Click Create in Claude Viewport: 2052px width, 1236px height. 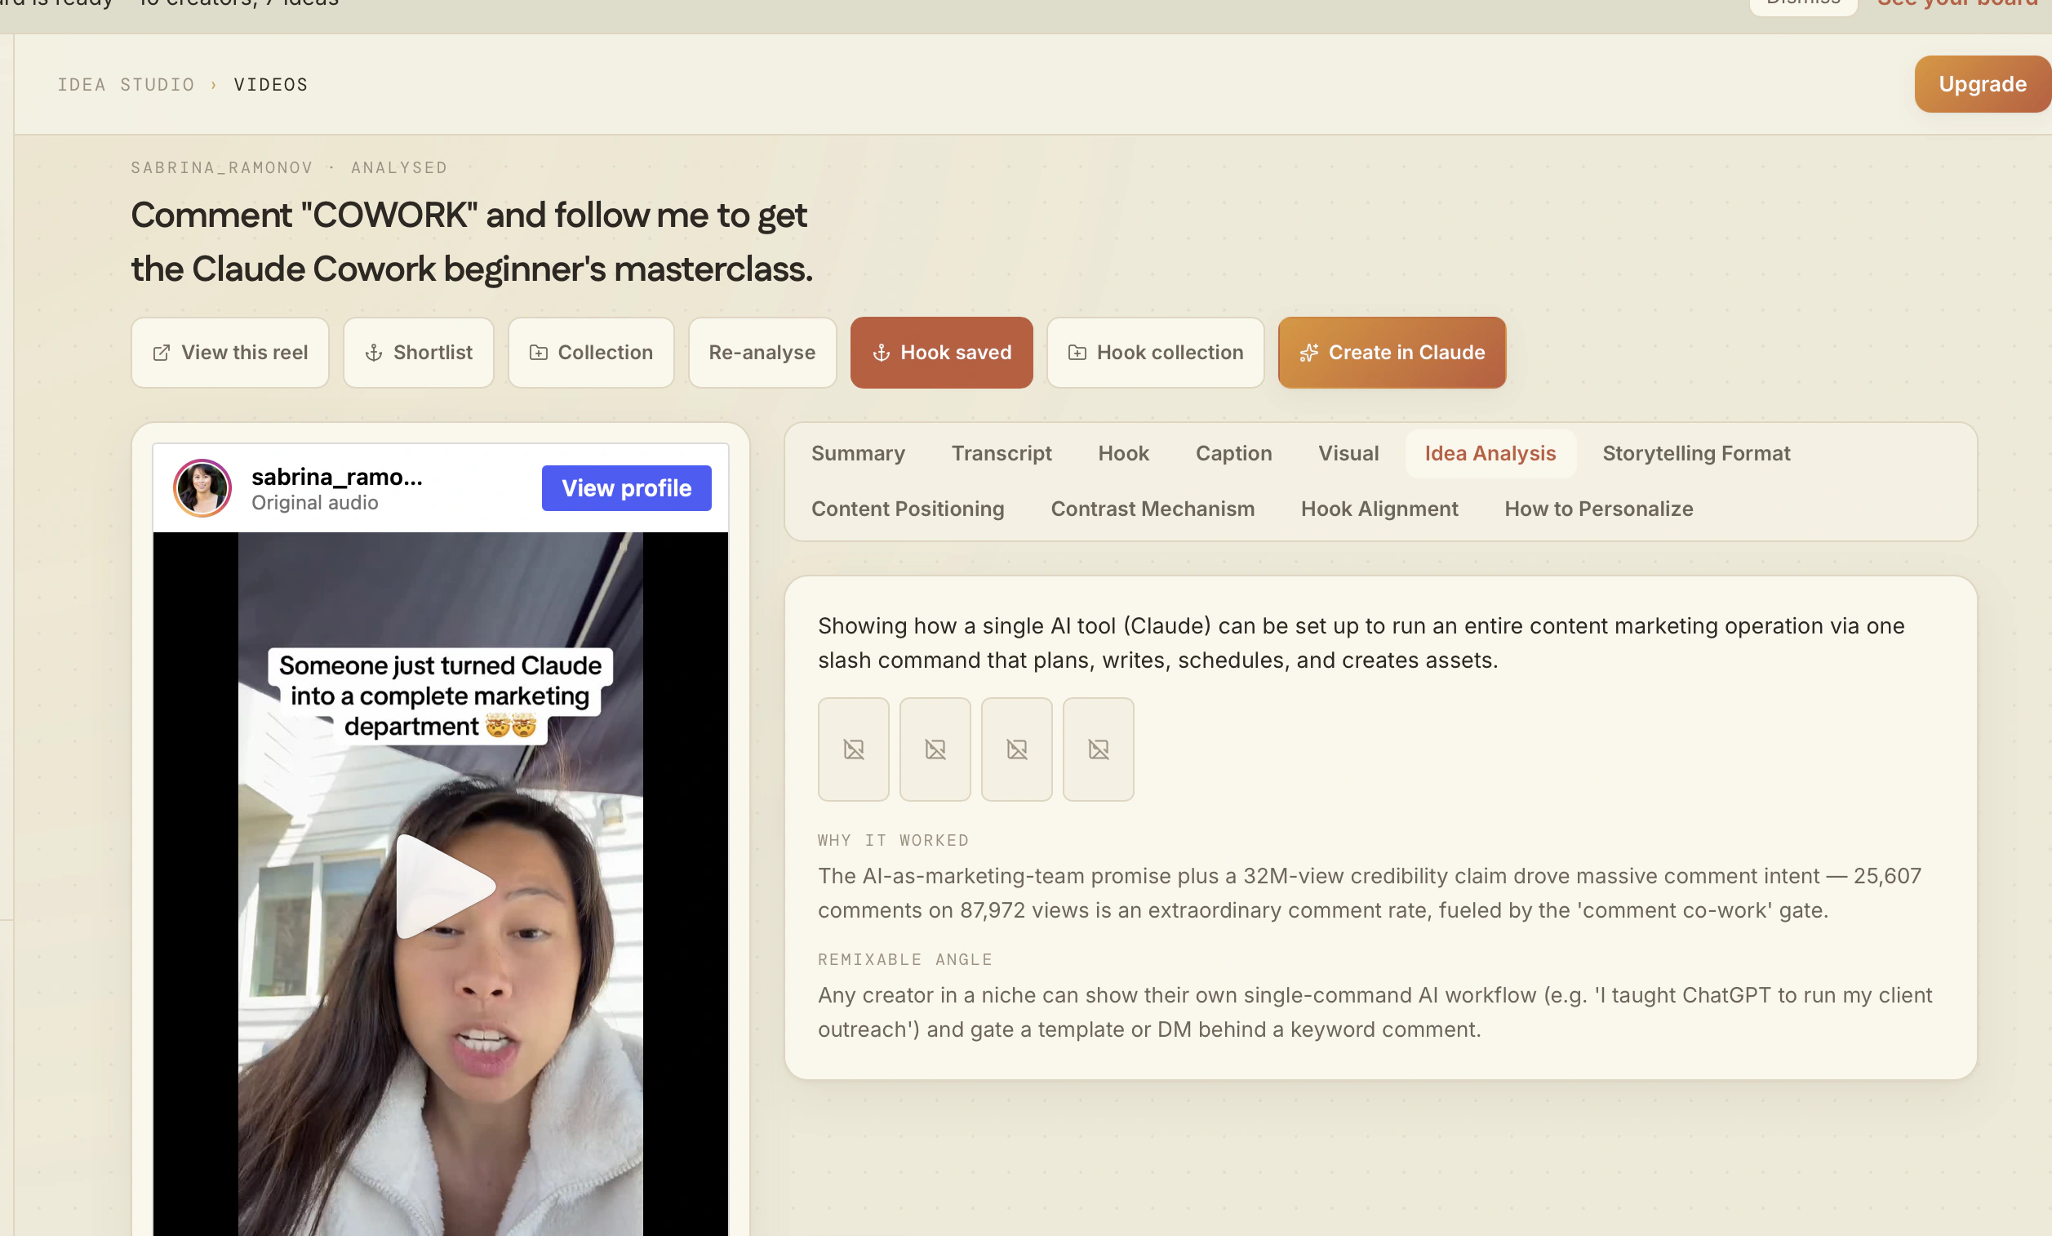point(1392,353)
